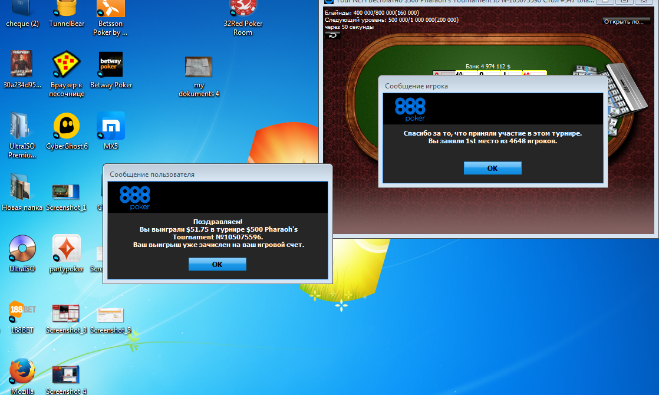Click the Следующий уровень blinds line

[392, 20]
